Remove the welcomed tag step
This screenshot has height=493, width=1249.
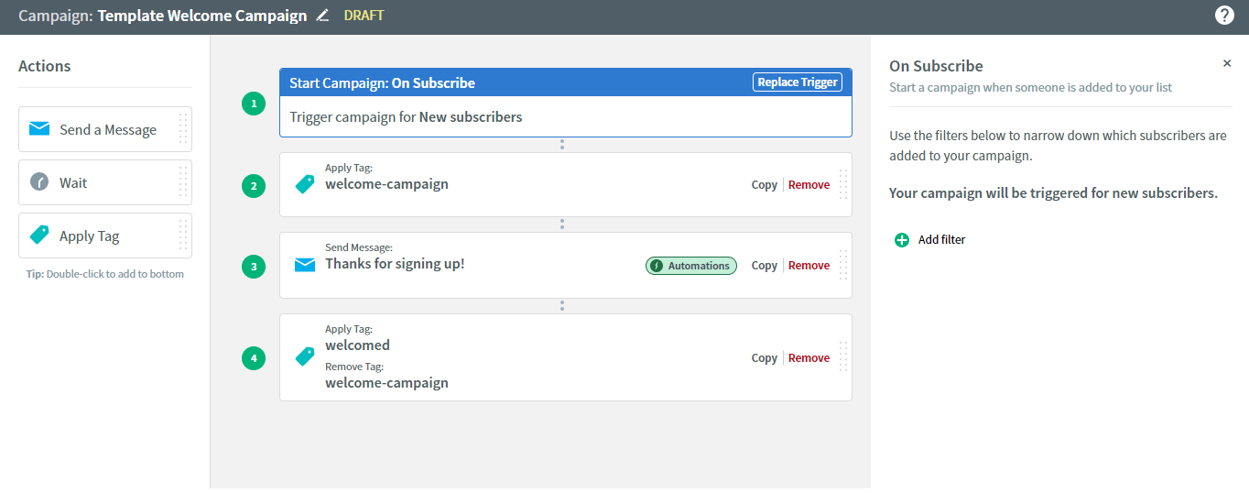[809, 358]
